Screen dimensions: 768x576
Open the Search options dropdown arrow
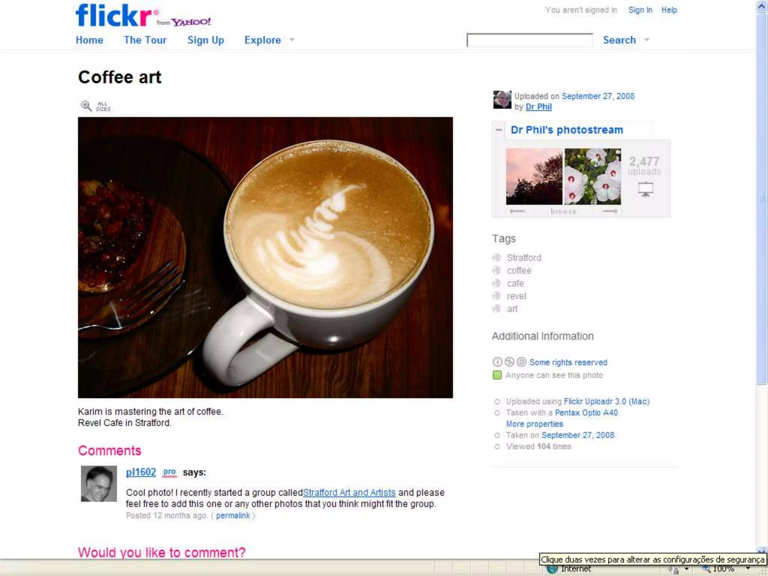(646, 40)
